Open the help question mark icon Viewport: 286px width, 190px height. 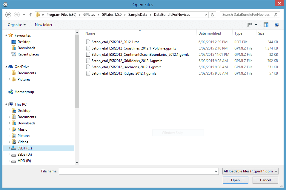point(276,25)
